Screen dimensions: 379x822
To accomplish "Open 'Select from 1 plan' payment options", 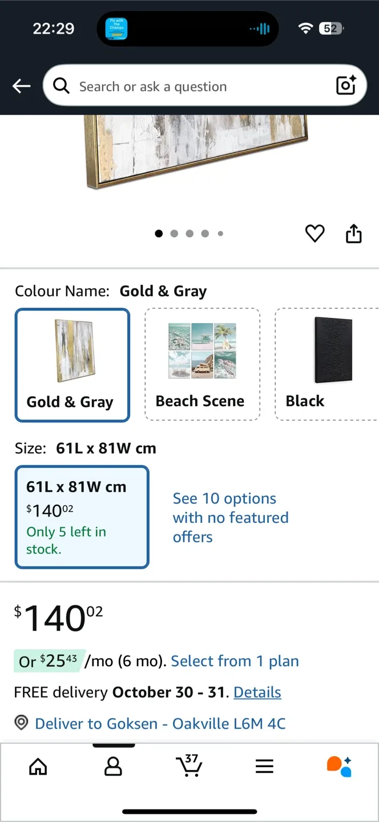I will pyautogui.click(x=235, y=661).
